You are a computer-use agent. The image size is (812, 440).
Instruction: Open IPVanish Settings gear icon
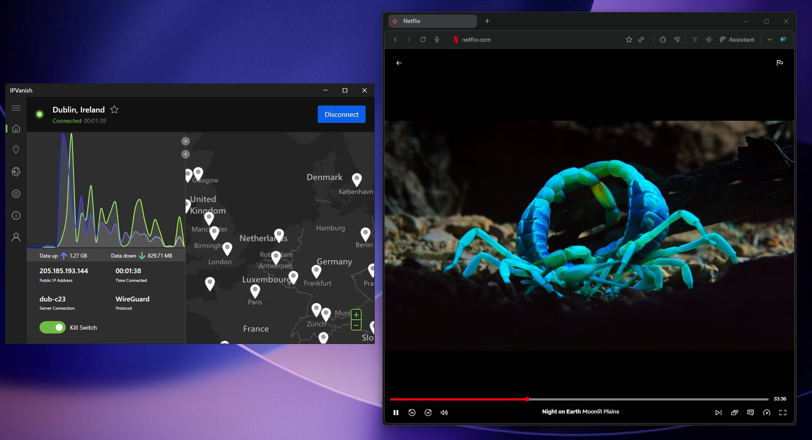(x=16, y=194)
